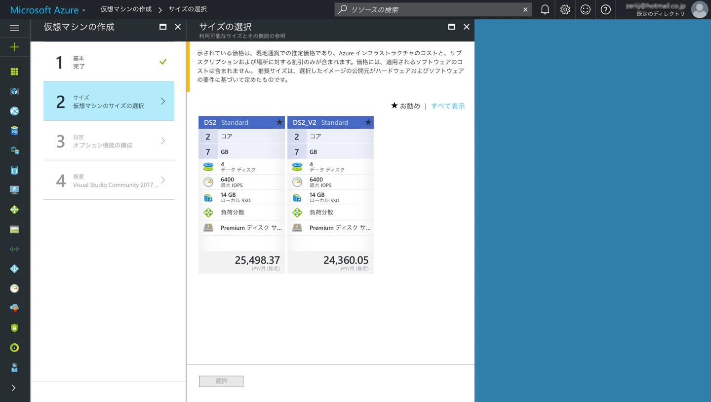This screenshot has height=402, width=711.
Task: Open the person Help and support icon
Action: (14, 367)
